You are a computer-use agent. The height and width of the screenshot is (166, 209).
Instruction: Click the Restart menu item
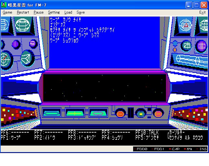point(23,12)
